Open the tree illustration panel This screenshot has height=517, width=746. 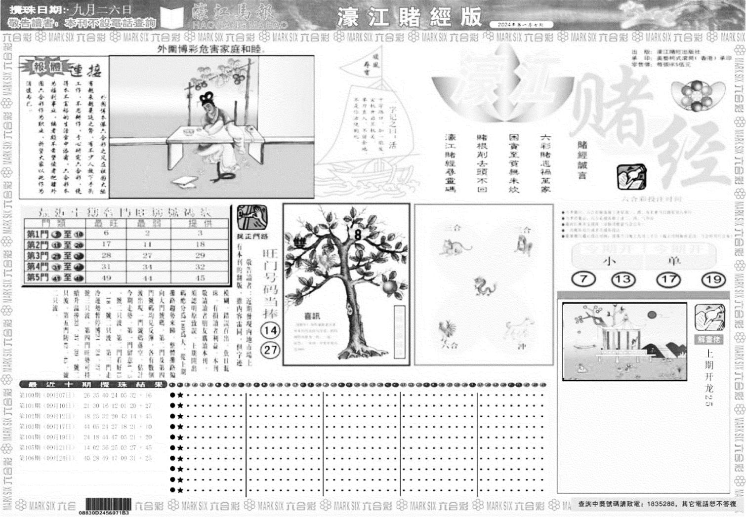pos(346,284)
